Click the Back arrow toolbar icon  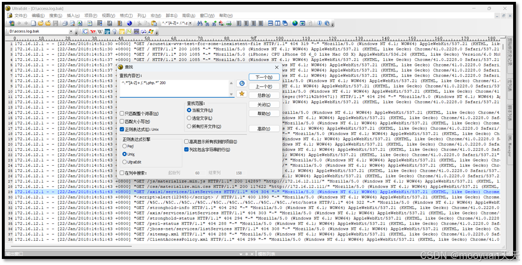tap(19, 23)
